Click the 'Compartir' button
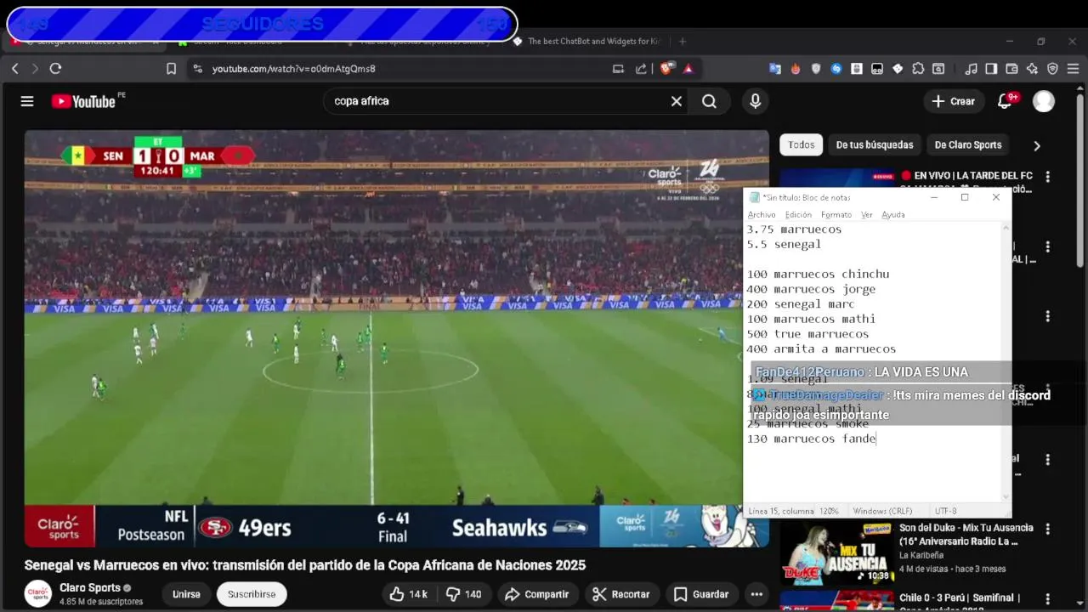This screenshot has height=612, width=1088. [x=537, y=594]
